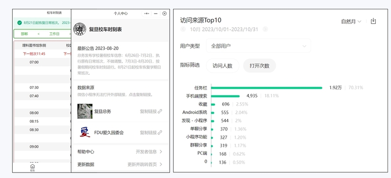Click the 工作日 schedule selector
Screen dimensions: 391x178
coord(54,34)
